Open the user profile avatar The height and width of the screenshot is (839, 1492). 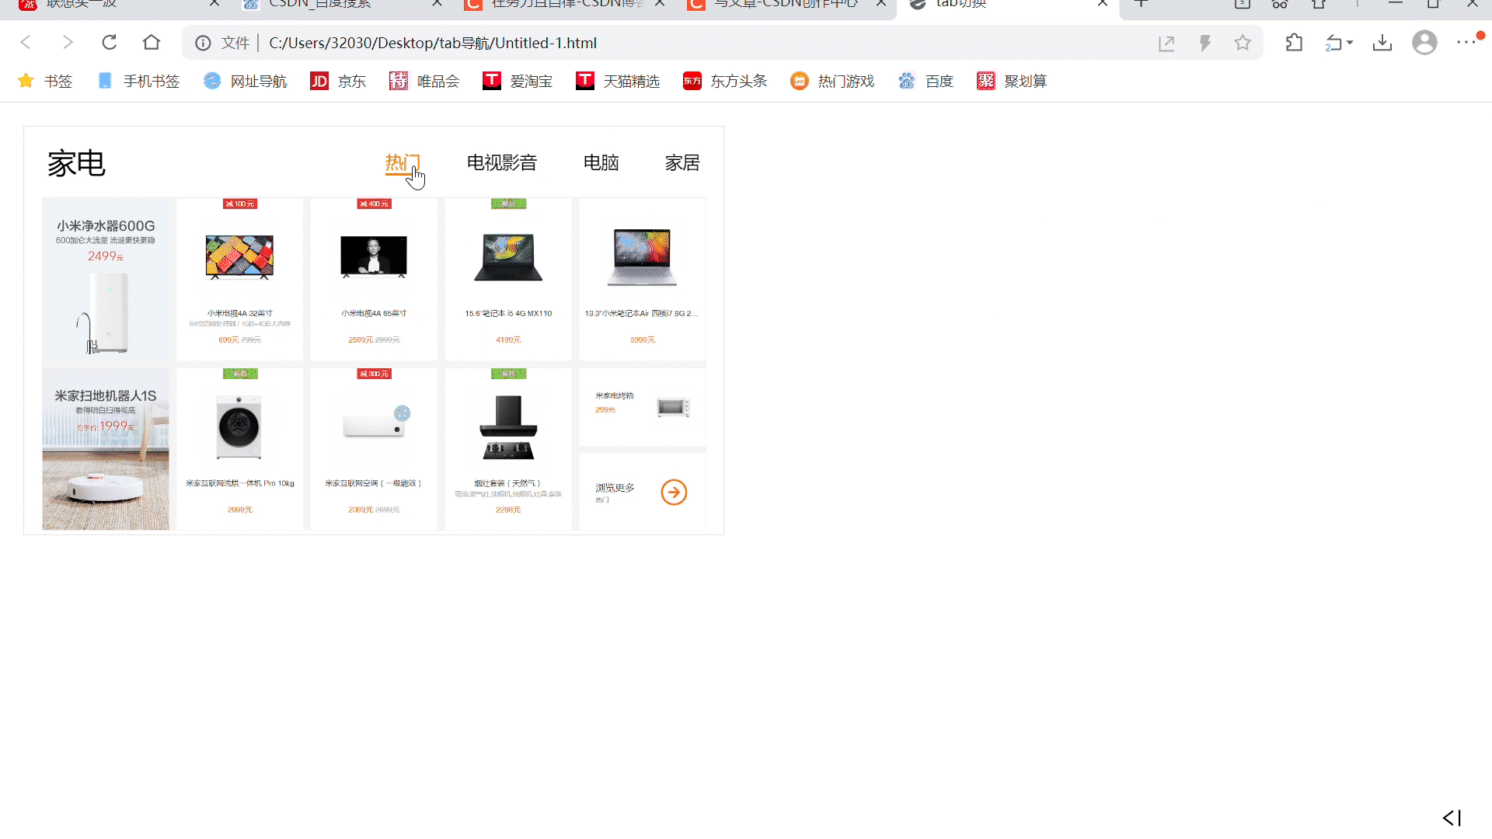tap(1424, 43)
